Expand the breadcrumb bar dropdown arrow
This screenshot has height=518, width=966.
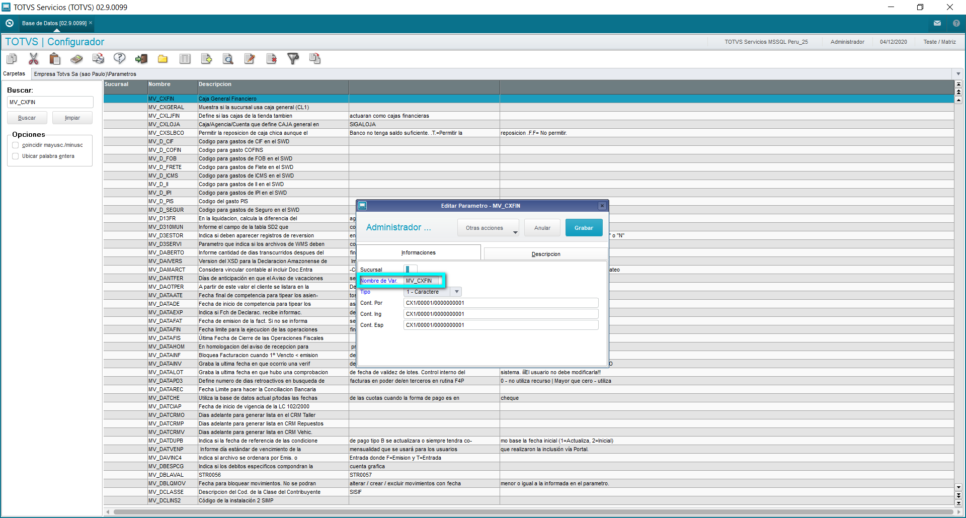958,74
